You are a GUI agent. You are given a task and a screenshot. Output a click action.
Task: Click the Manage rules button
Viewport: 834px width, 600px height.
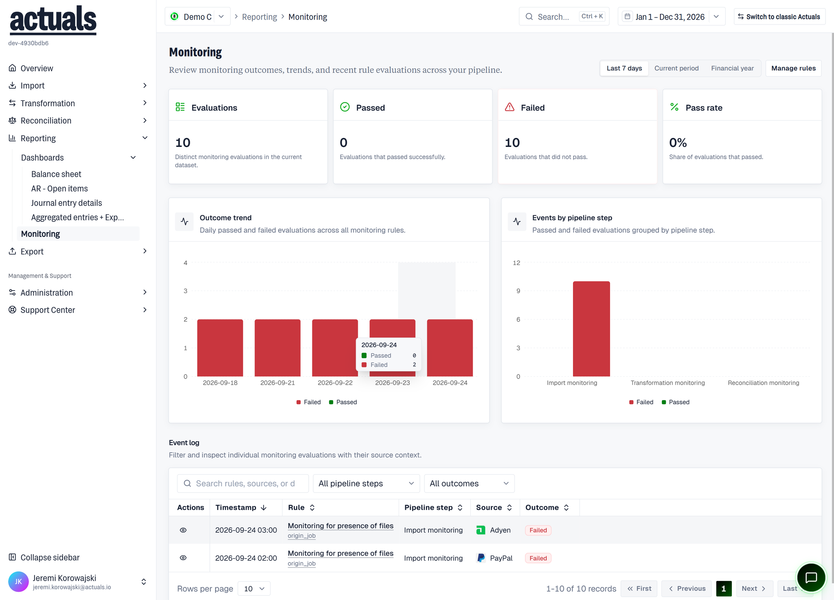click(793, 68)
